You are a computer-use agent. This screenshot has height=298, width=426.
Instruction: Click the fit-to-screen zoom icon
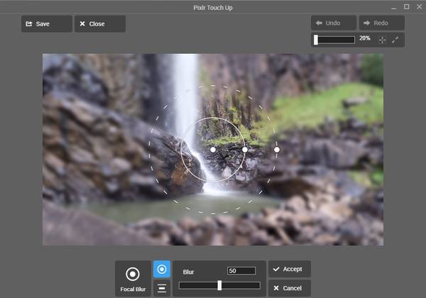coord(382,40)
